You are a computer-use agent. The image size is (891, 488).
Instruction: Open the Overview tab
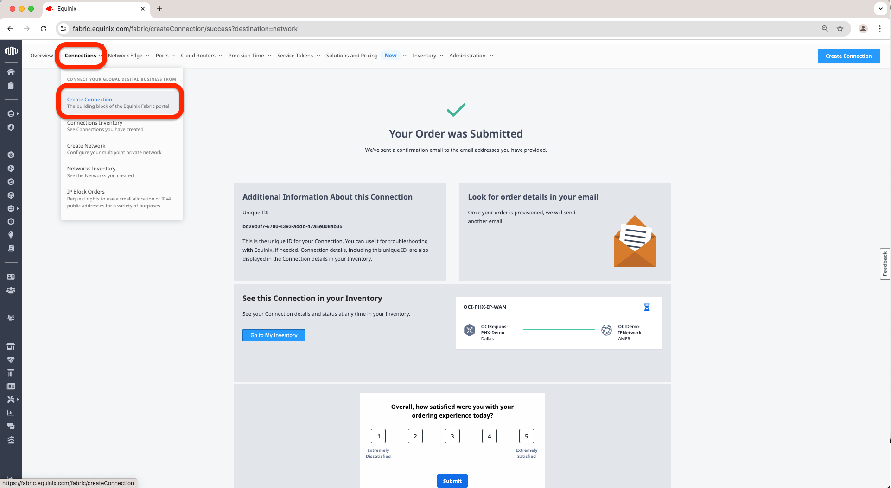42,56
